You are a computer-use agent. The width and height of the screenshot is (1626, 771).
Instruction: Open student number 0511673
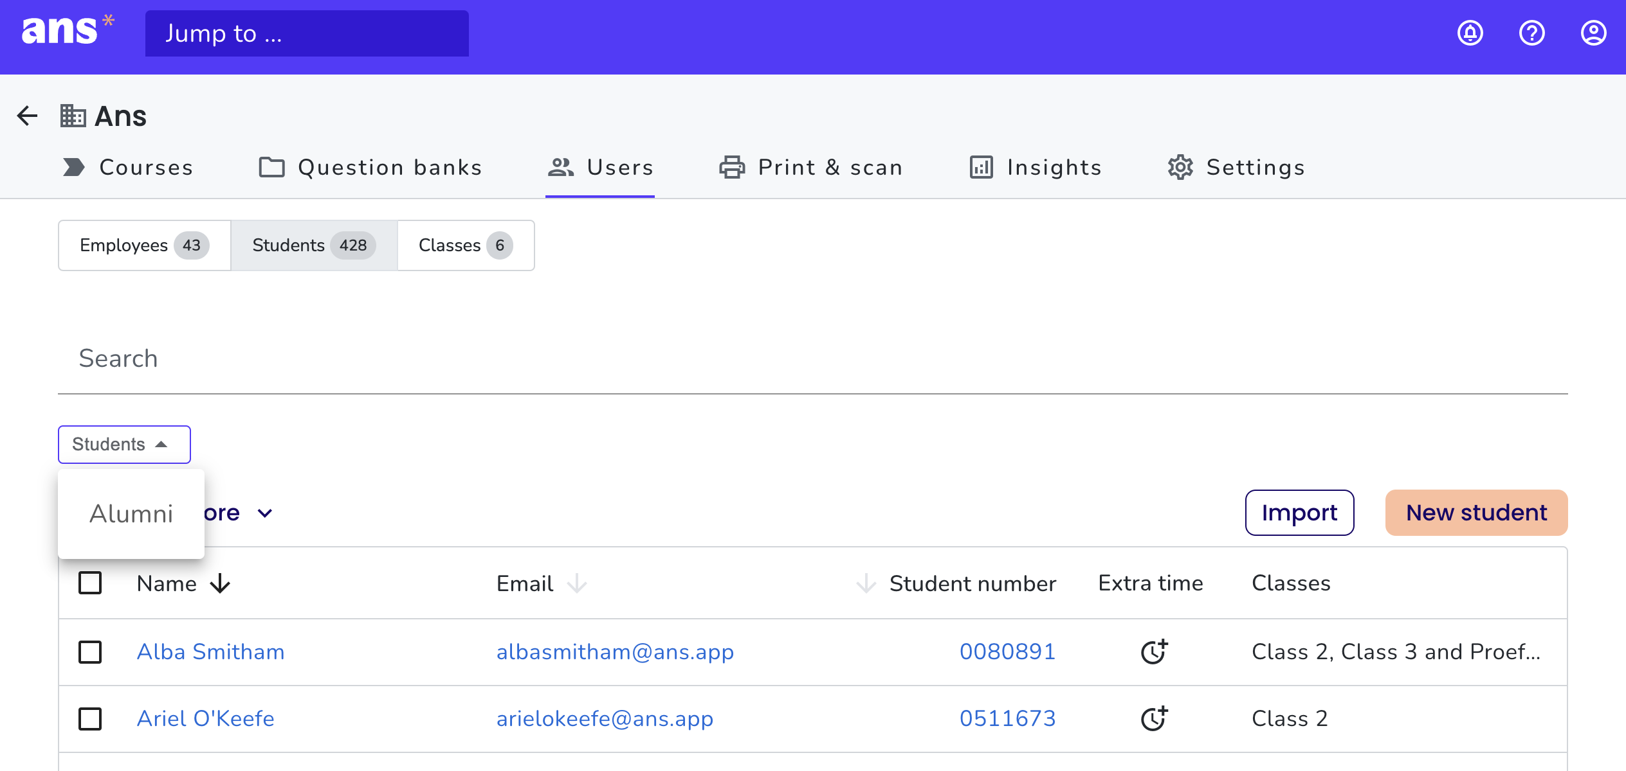(x=1007, y=718)
